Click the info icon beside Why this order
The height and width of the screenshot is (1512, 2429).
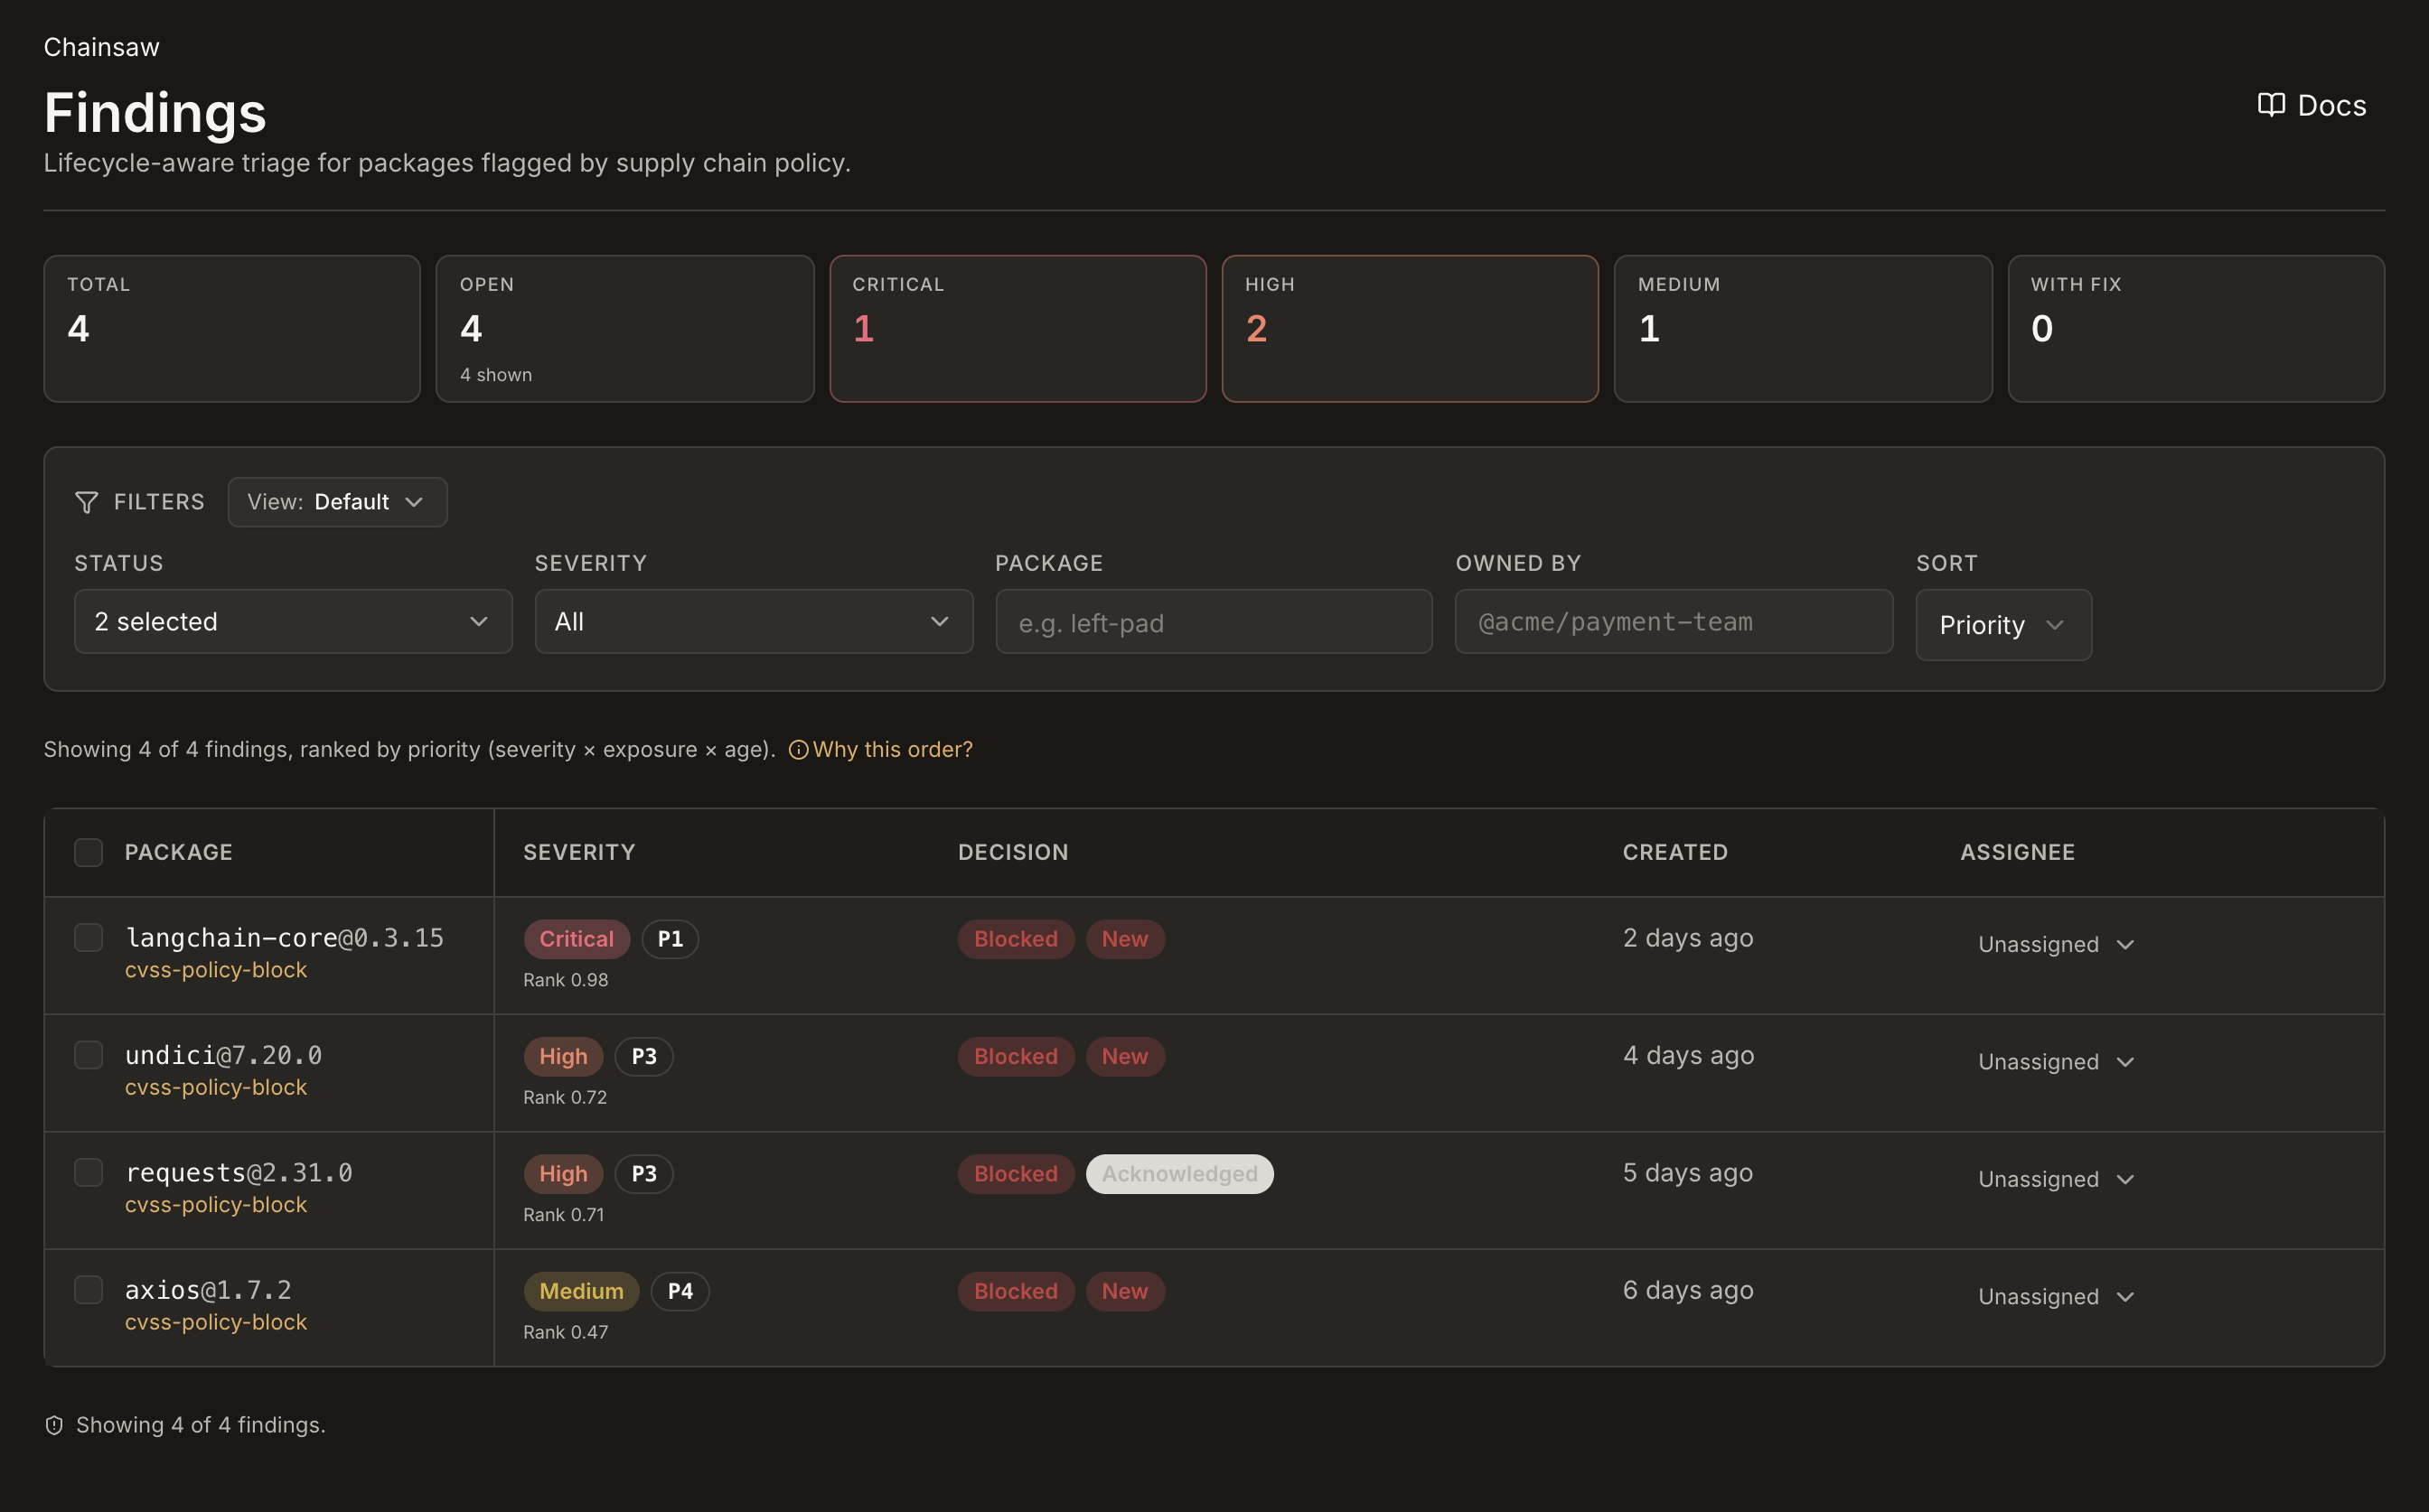click(x=798, y=750)
